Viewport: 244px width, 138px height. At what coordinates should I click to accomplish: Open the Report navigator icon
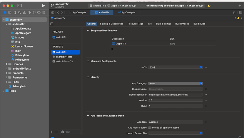44,12
